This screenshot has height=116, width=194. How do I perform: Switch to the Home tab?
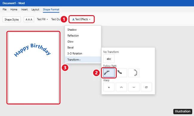(14, 10)
